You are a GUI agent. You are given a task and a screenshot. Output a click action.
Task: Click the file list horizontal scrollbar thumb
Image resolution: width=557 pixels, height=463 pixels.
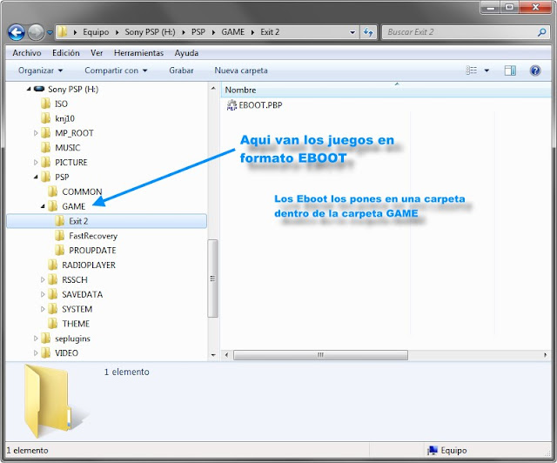(320, 355)
